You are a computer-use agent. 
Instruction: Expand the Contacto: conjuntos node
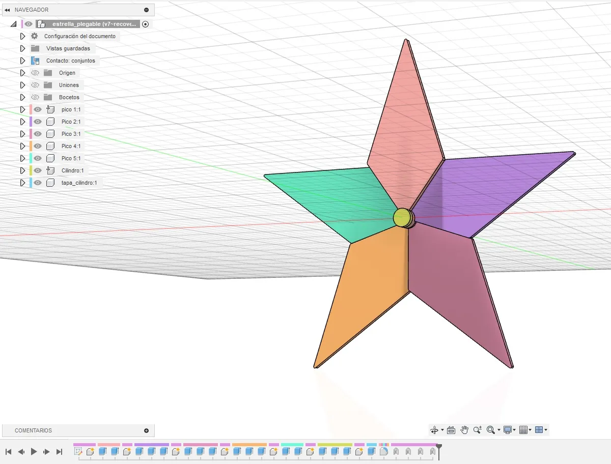[x=22, y=61]
